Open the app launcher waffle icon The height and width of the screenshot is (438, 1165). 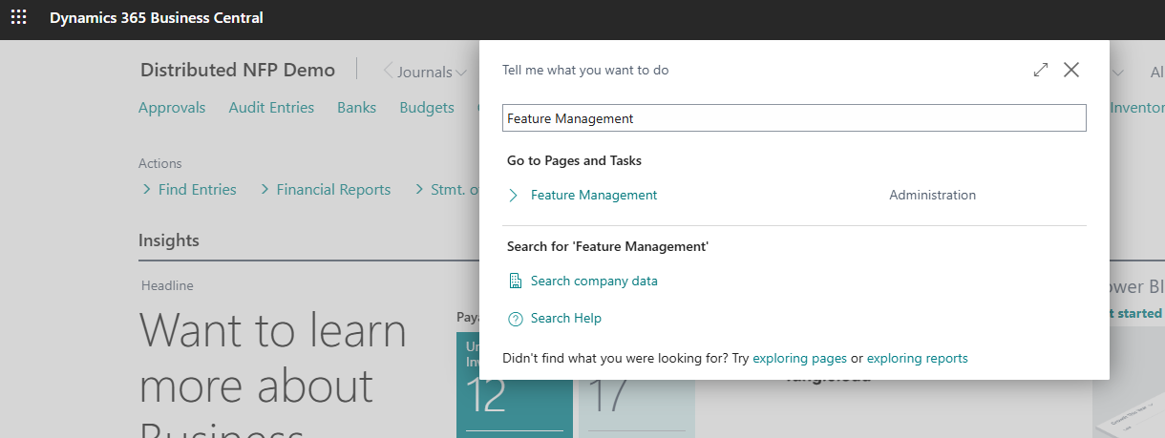[x=19, y=18]
